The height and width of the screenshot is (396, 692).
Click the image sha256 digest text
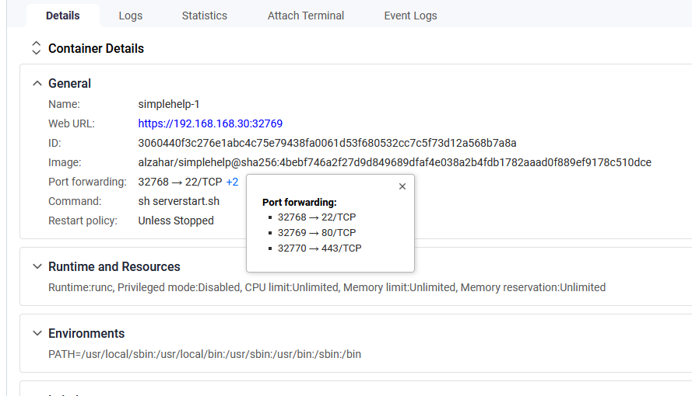(446, 162)
